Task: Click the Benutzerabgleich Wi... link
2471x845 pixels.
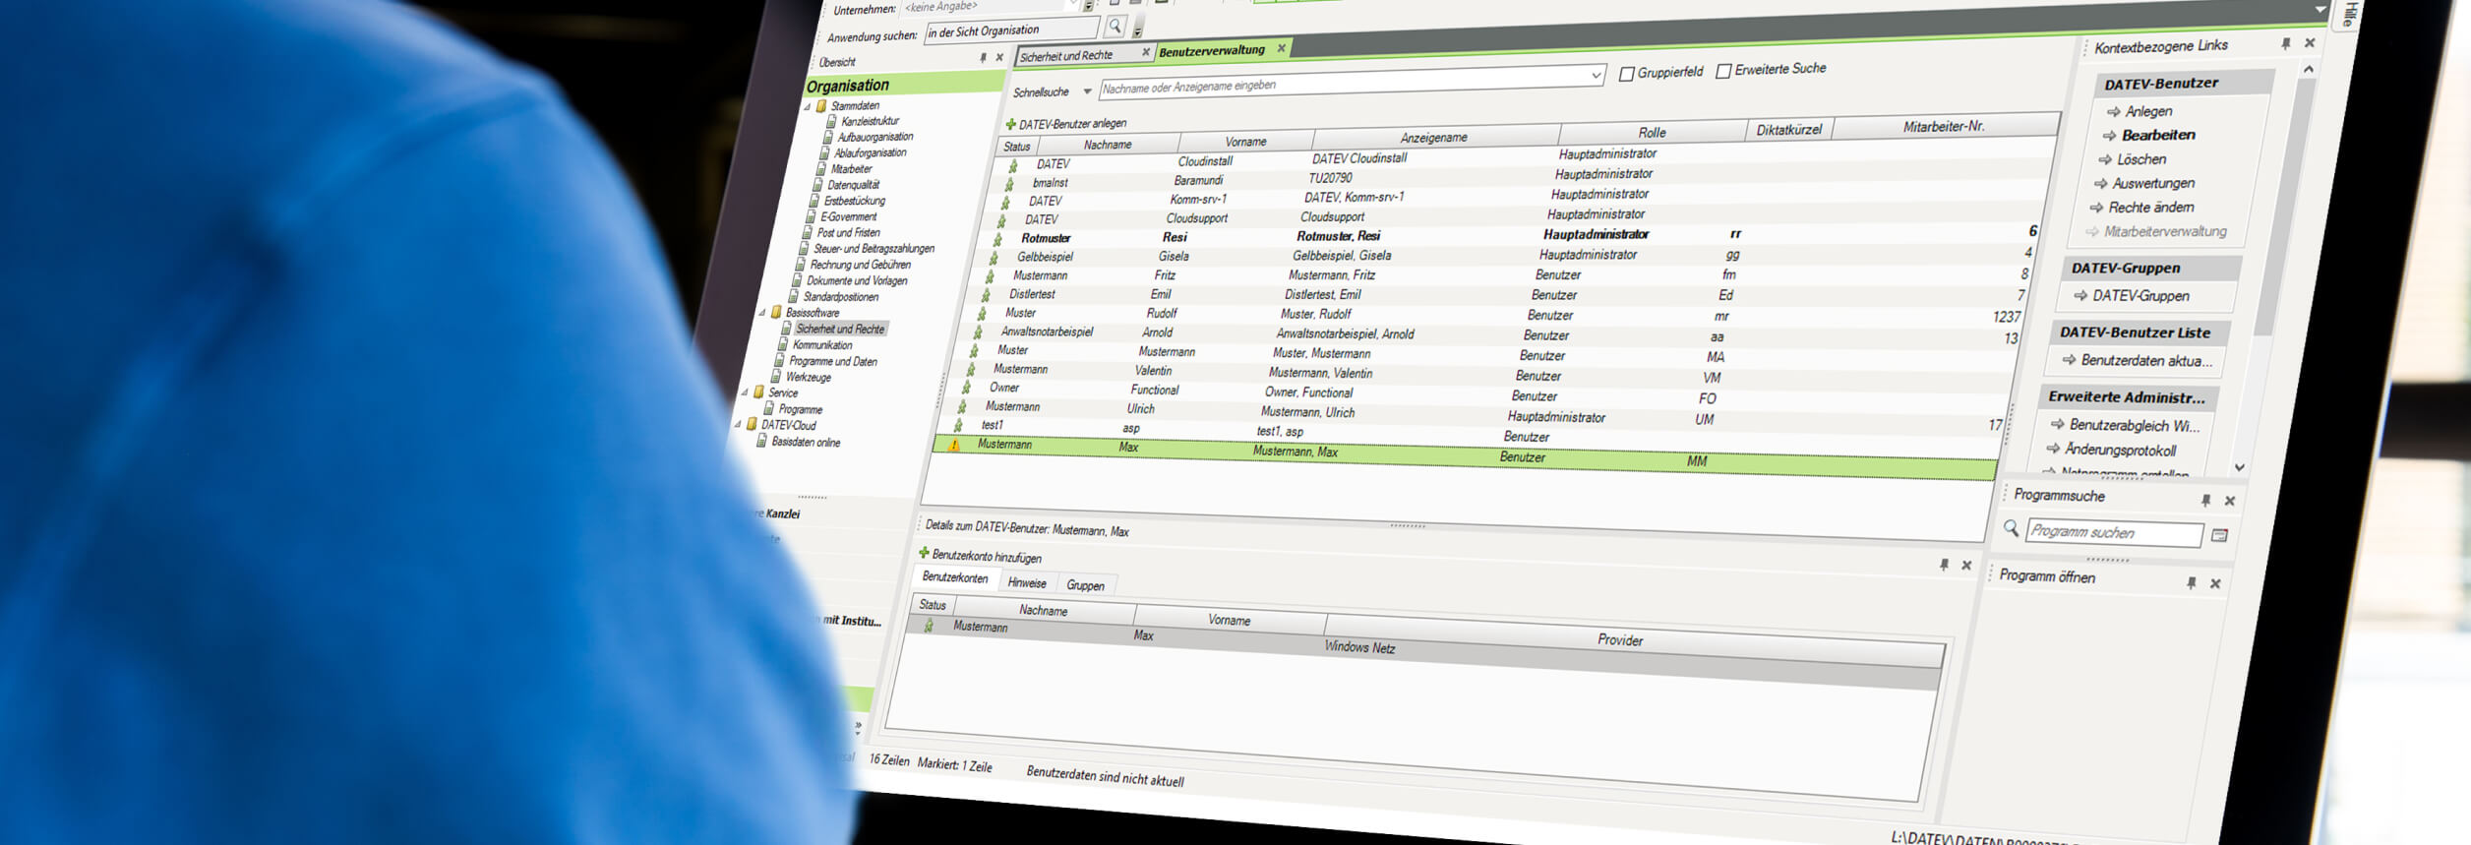Action: [2135, 425]
